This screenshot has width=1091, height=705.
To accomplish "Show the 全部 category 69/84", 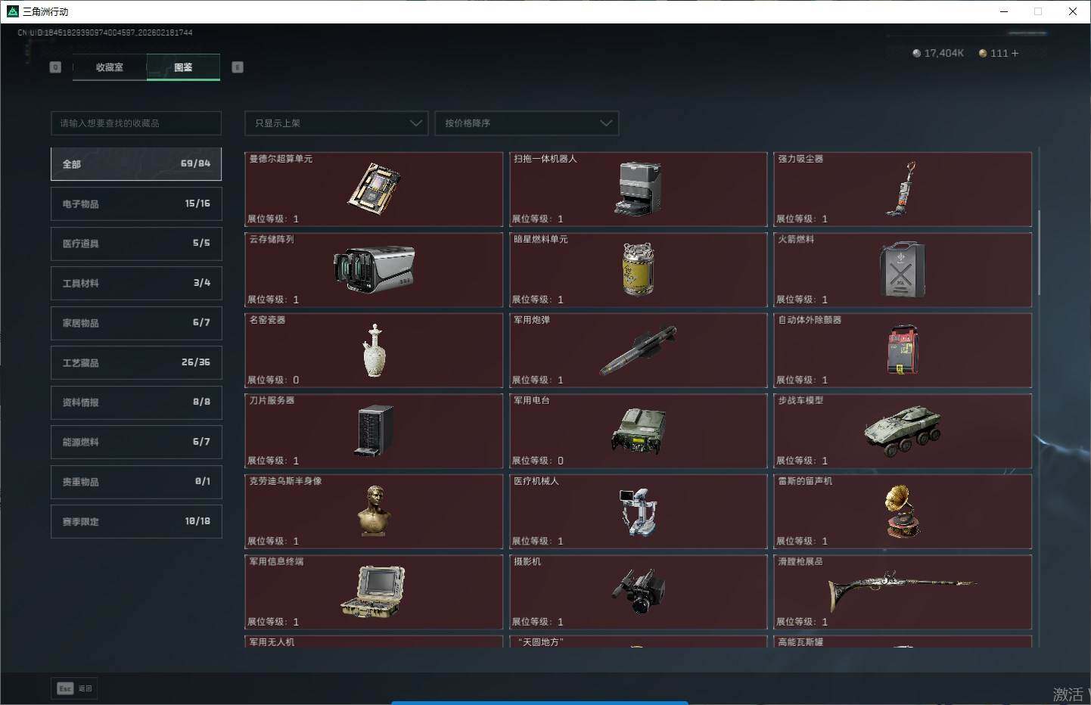I will pos(136,164).
